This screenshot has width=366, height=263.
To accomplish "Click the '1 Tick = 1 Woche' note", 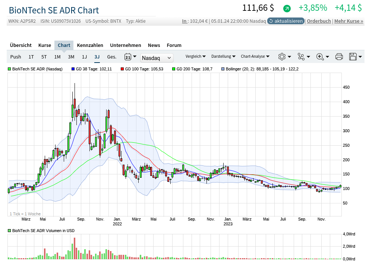I will click(25, 214).
